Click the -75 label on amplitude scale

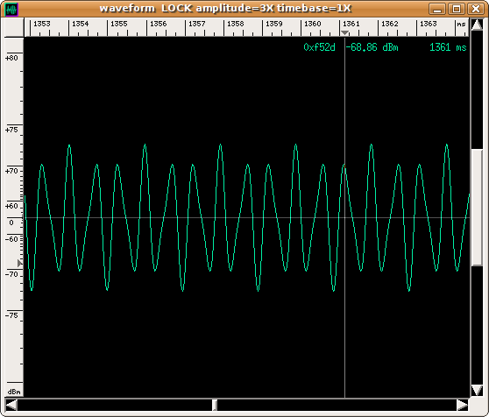pos(12,315)
